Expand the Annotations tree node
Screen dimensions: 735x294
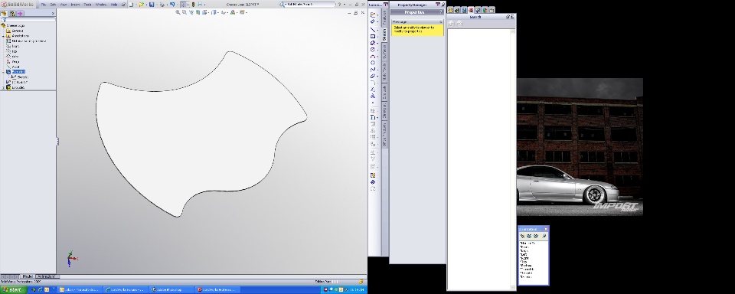3,36
